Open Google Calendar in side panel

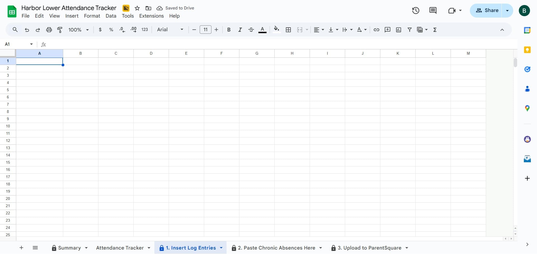click(527, 30)
